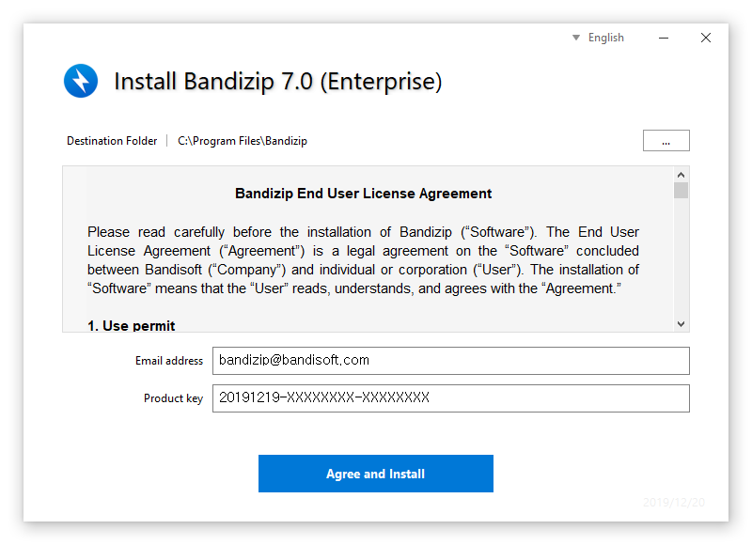The height and width of the screenshot is (545, 752).
Task: Click the C:\Program Files\Bandizip path
Action: coord(243,141)
